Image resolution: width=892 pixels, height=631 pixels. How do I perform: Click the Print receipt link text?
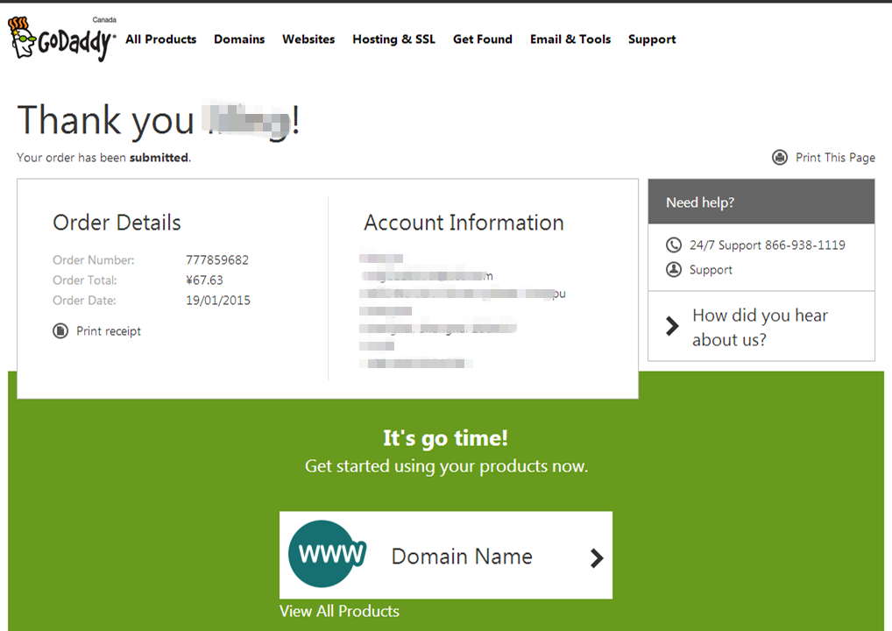pyautogui.click(x=109, y=331)
